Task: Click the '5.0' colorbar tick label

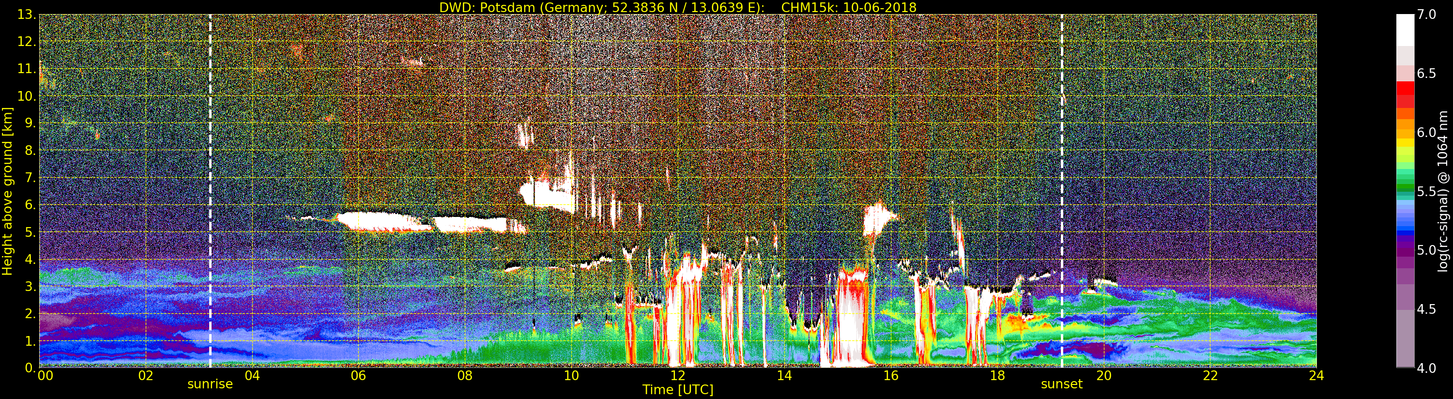Action: pyautogui.click(x=1426, y=250)
